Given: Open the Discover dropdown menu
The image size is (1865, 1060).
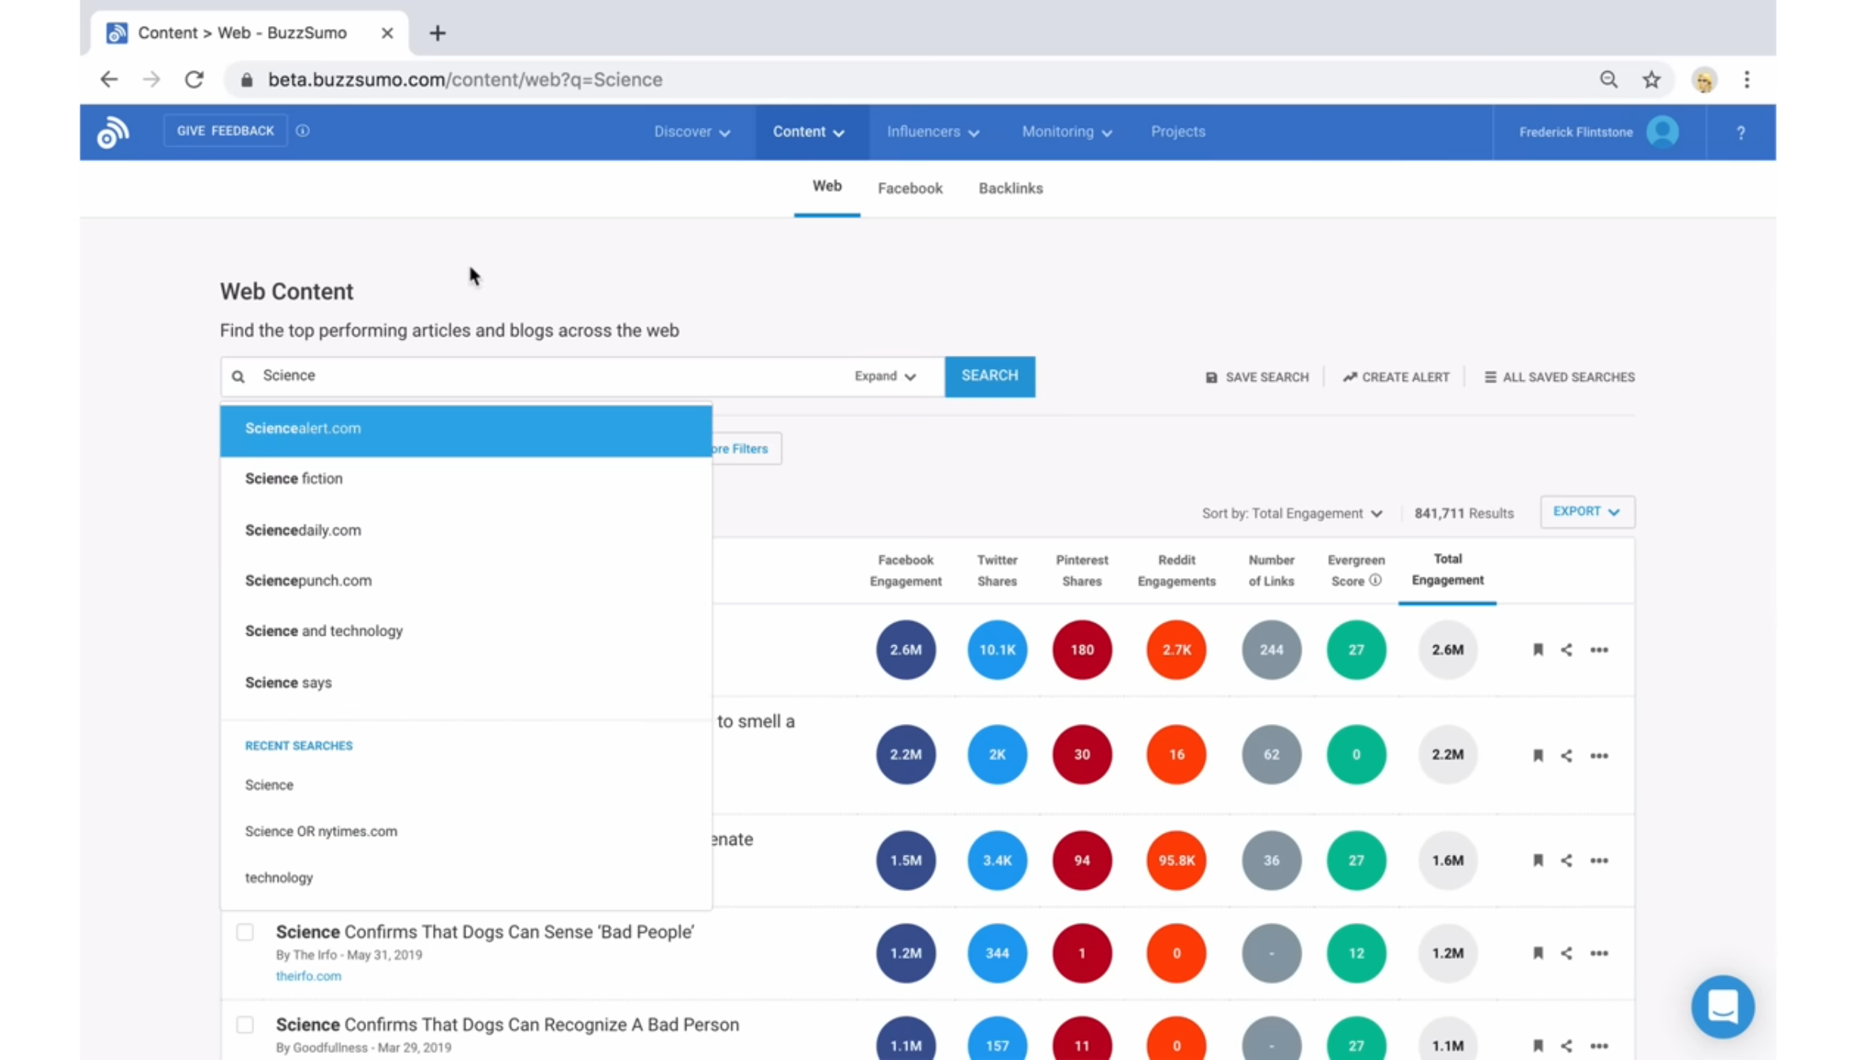Looking at the screenshot, I should pos(692,132).
